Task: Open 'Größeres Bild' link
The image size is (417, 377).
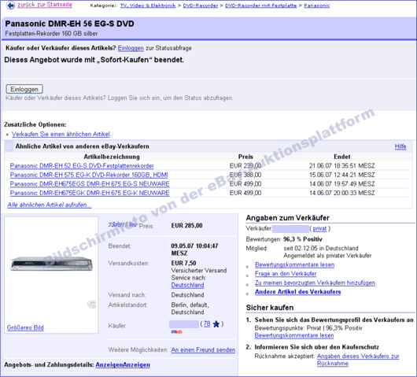Action: point(25,327)
